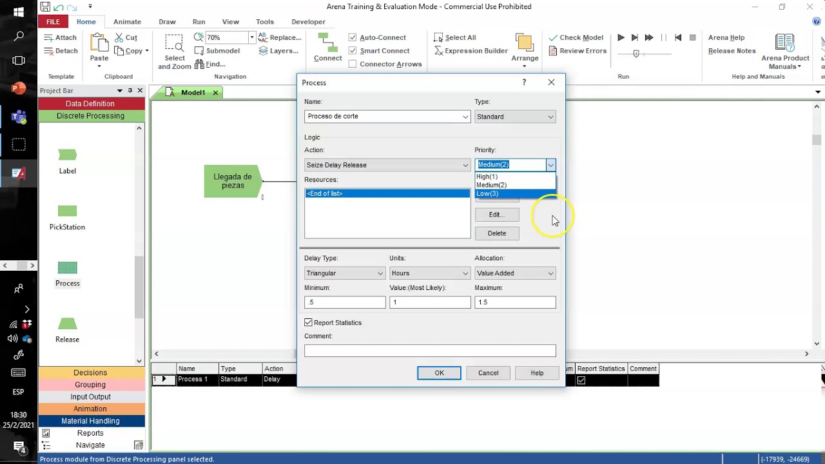825x464 pixels.
Task: Toggle the Smart Connect checkbox
Action: click(353, 51)
